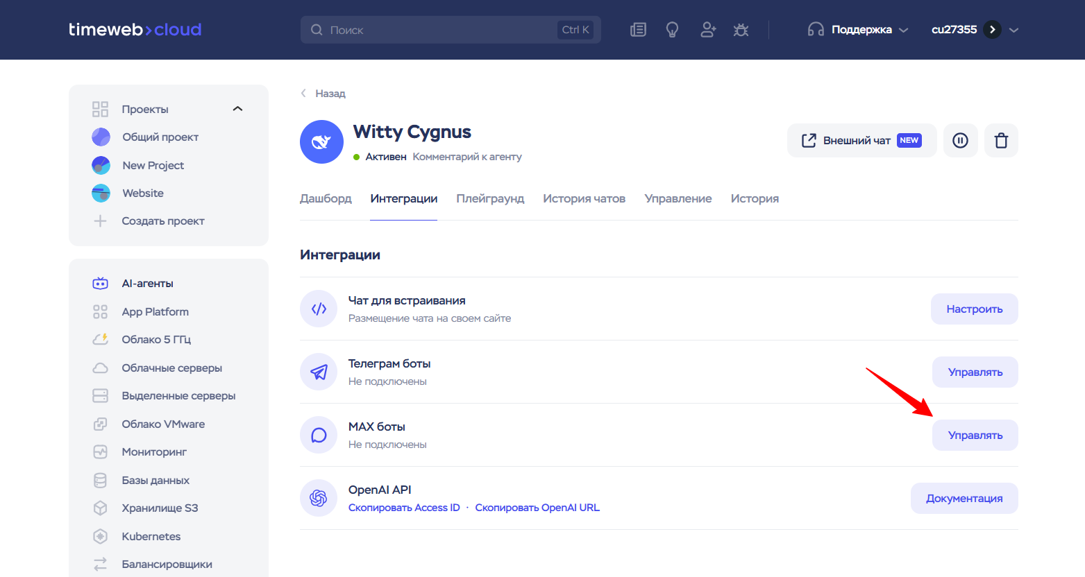Open the История tab
This screenshot has width=1085, height=577.
[x=755, y=199]
